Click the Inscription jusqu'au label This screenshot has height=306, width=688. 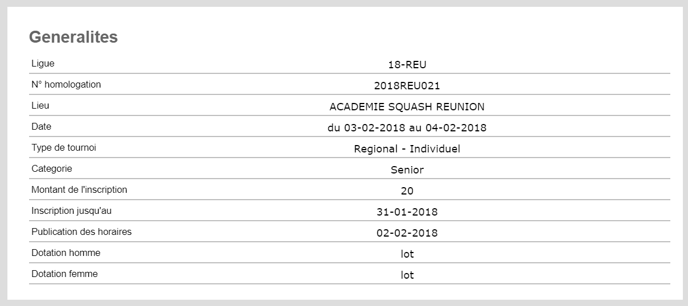click(x=71, y=210)
